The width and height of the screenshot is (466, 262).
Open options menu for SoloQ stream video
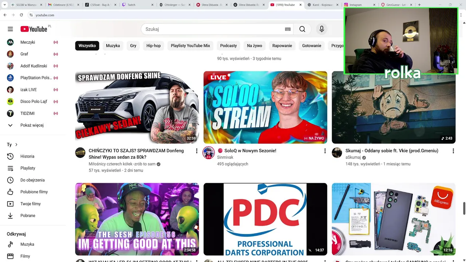point(325,151)
